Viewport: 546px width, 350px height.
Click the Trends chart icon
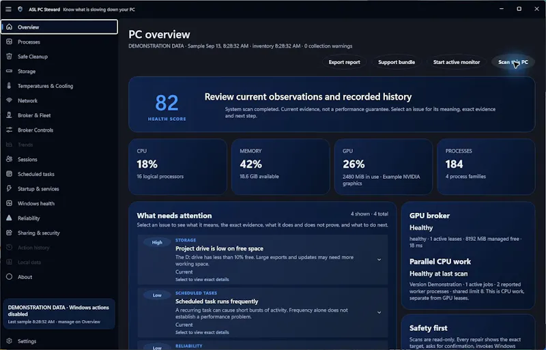(10, 145)
